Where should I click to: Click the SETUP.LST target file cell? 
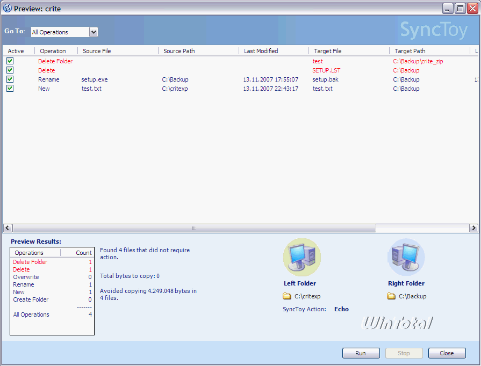(326, 70)
